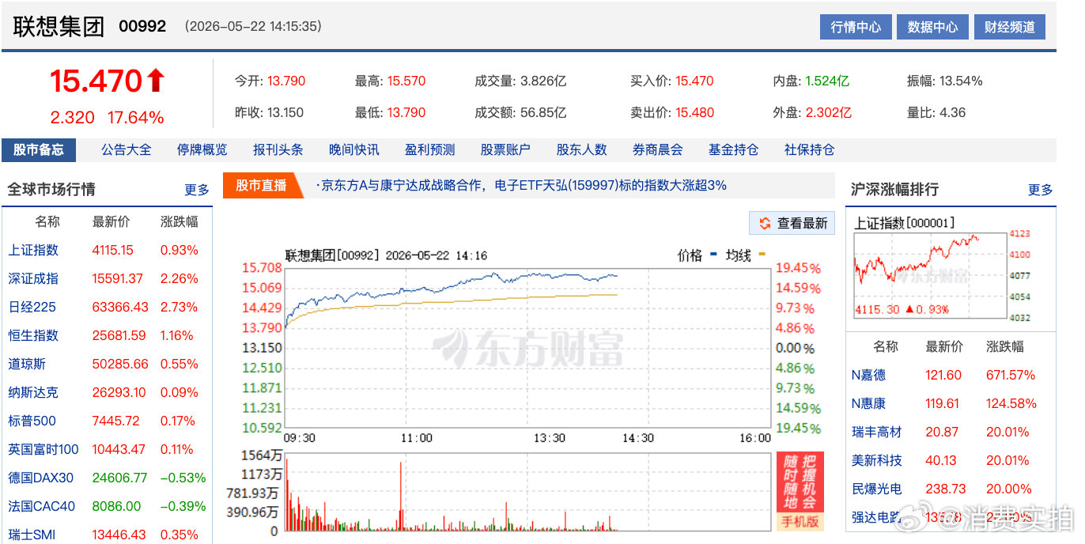
Task: Open the 股东人数 tab
Action: [581, 149]
